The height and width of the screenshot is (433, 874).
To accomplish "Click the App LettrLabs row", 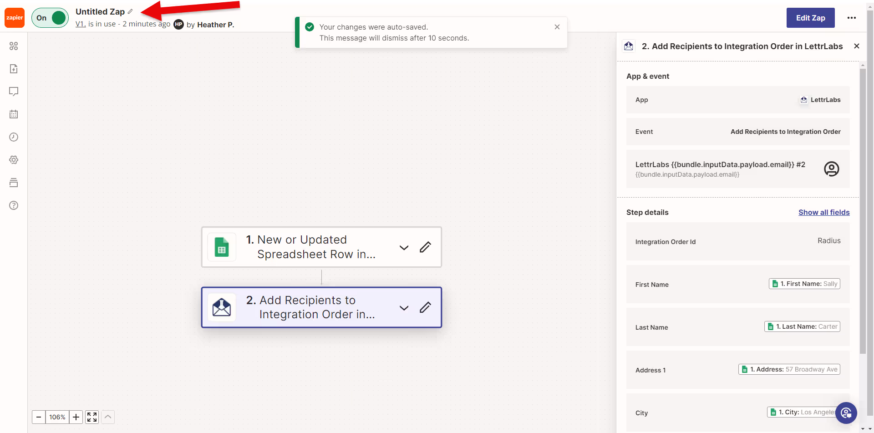I will (738, 100).
